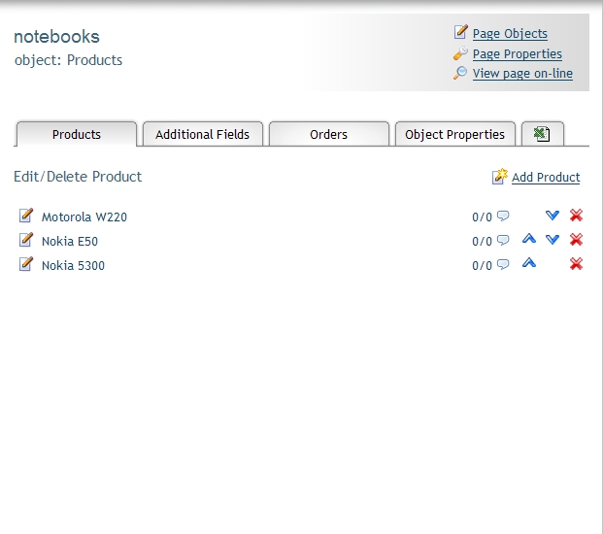Image resolution: width=603 pixels, height=534 pixels.
Task: Click the edit icon for Nokia E50
Action: tap(26, 240)
